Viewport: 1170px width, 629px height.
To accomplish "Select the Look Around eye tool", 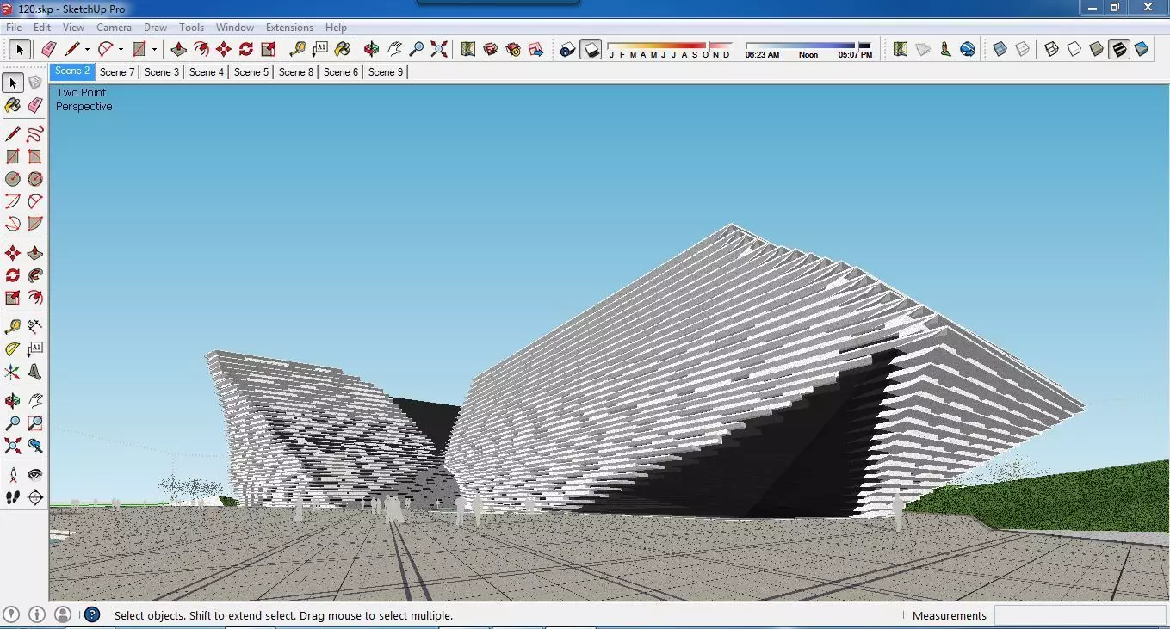I will pyautogui.click(x=34, y=475).
